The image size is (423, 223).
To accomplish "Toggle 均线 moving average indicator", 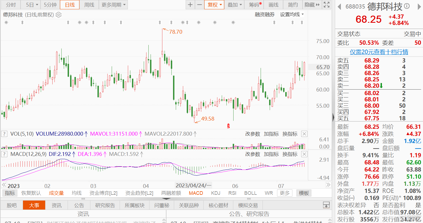I will (x=77, y=193).
